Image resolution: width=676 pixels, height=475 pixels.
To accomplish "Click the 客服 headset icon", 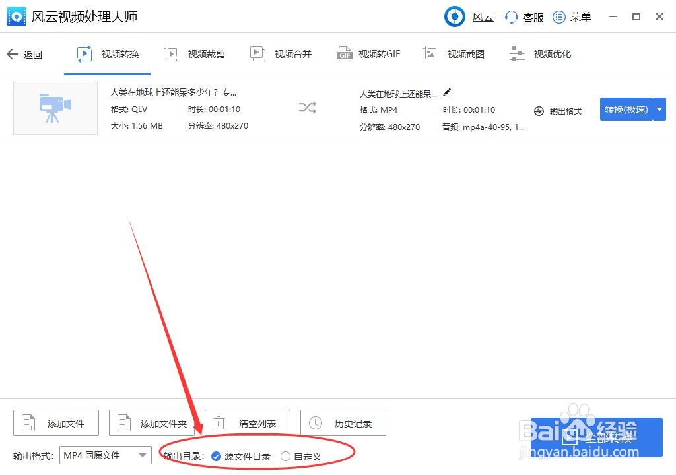I will tap(511, 17).
